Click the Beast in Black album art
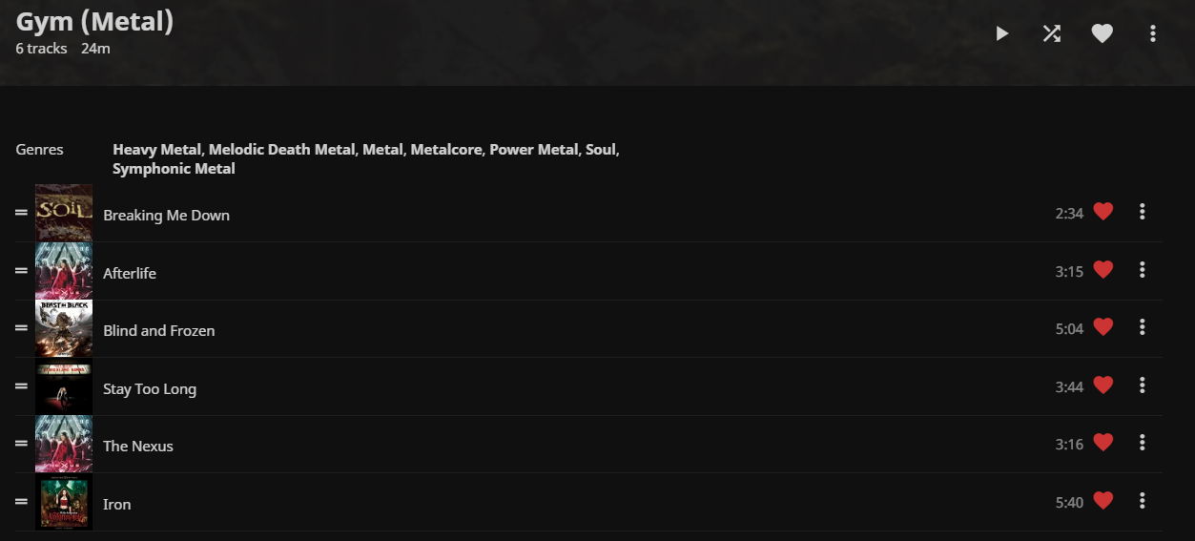Image resolution: width=1195 pixels, height=541 pixels. 64,328
